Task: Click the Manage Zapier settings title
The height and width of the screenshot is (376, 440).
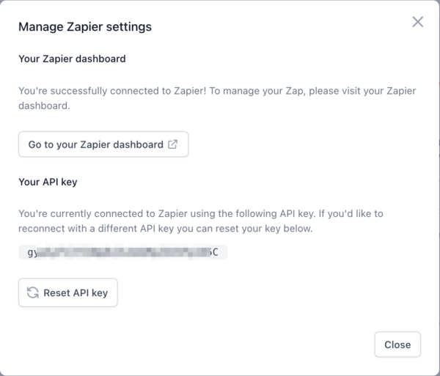Action: pyautogui.click(x=85, y=27)
